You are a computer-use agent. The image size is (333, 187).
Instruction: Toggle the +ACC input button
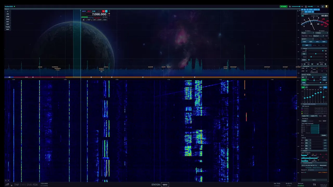coord(324,77)
